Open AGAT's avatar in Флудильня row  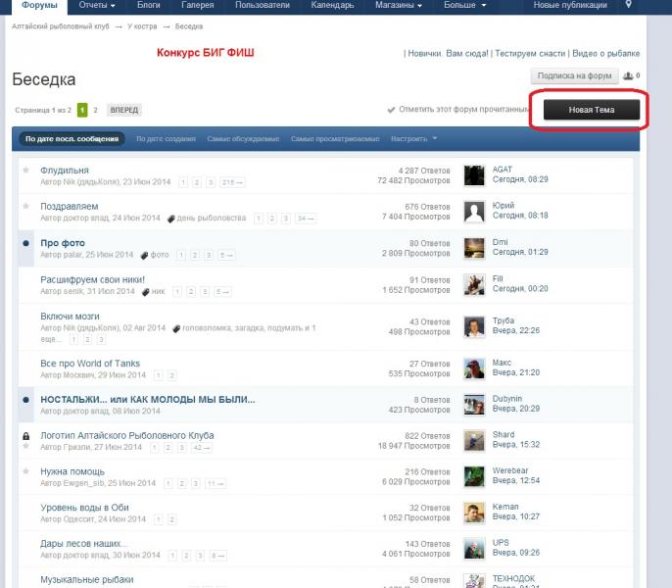click(474, 174)
